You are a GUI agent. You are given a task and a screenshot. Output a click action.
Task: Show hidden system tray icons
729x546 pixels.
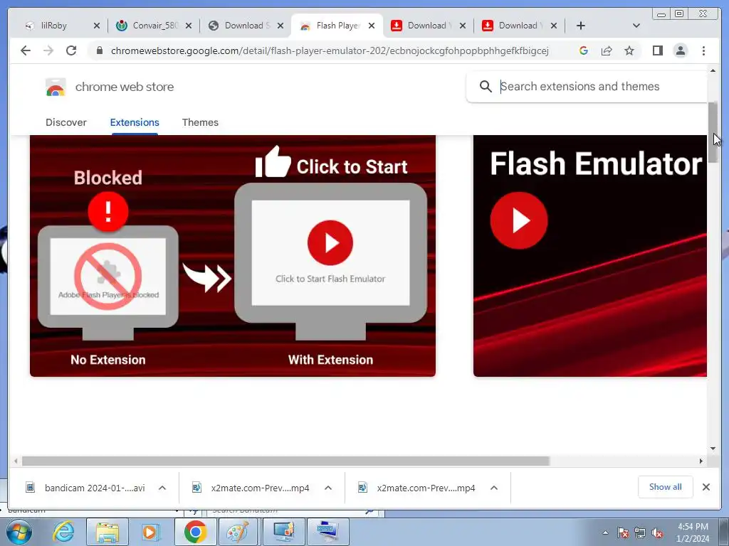click(x=605, y=533)
